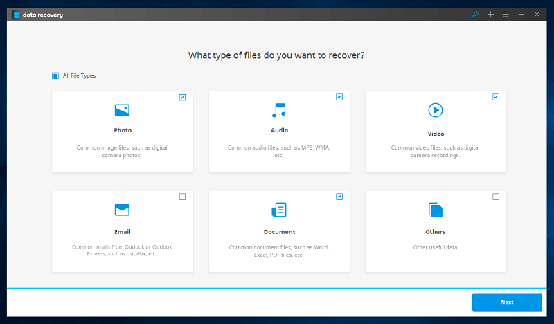Click the "What type of files" heading
Viewport: 554px width, 324px height.
point(276,55)
